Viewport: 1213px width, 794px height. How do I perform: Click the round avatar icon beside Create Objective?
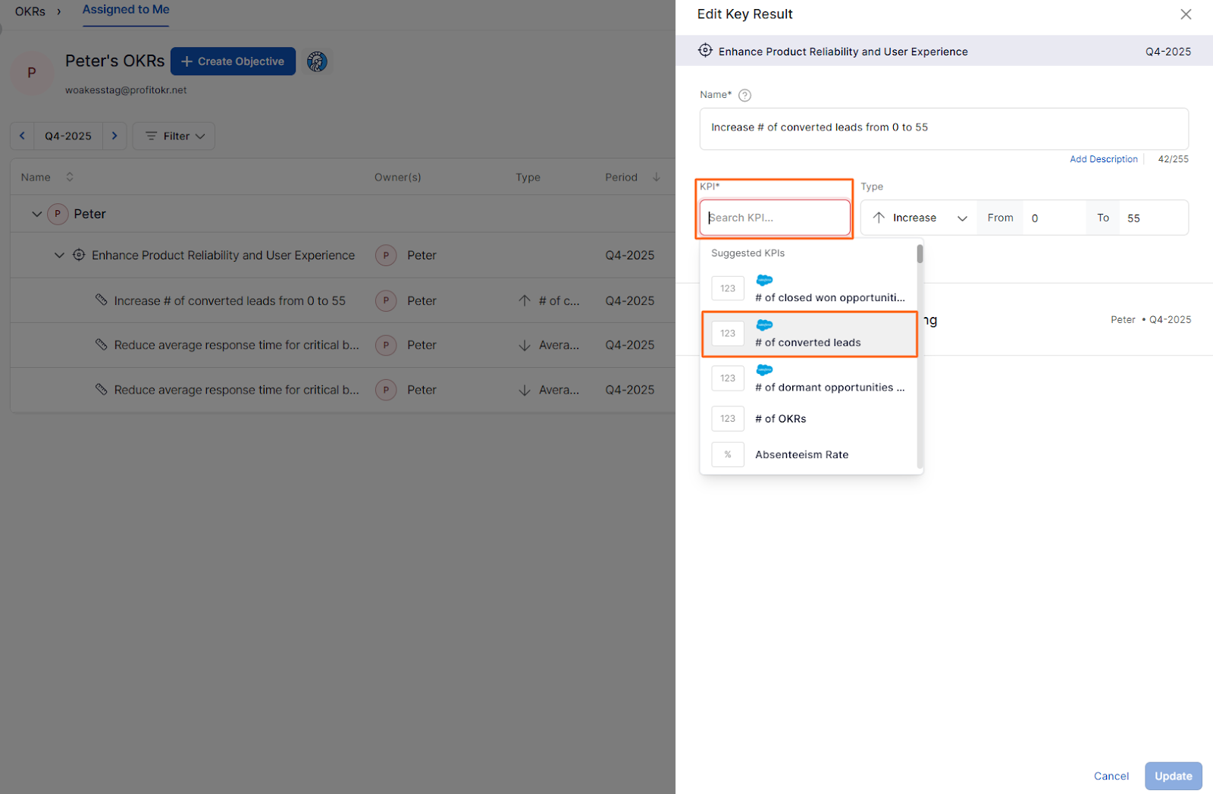[x=317, y=61]
